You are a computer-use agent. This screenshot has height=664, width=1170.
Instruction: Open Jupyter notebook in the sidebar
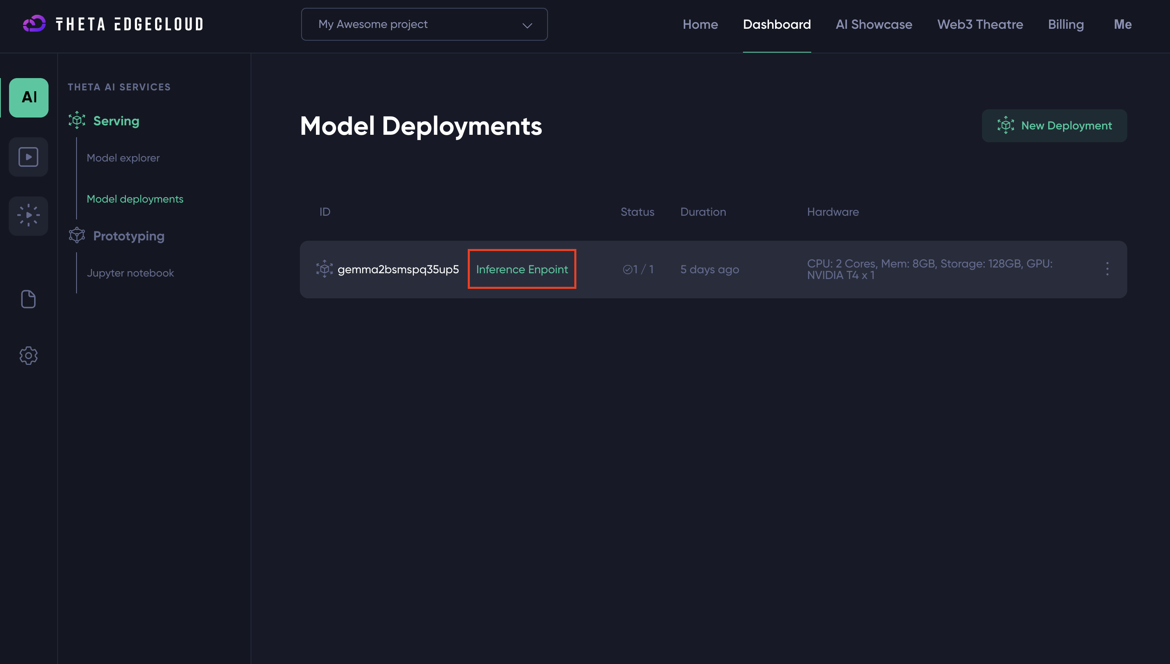pyautogui.click(x=130, y=273)
